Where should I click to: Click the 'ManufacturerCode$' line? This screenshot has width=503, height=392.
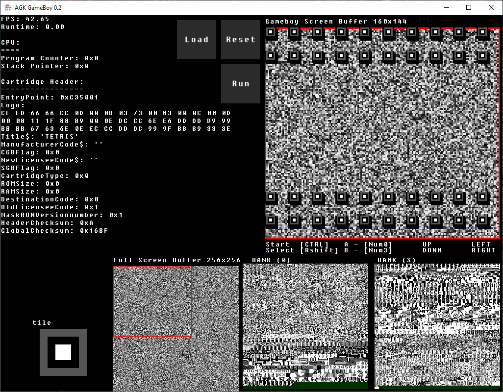coord(52,145)
